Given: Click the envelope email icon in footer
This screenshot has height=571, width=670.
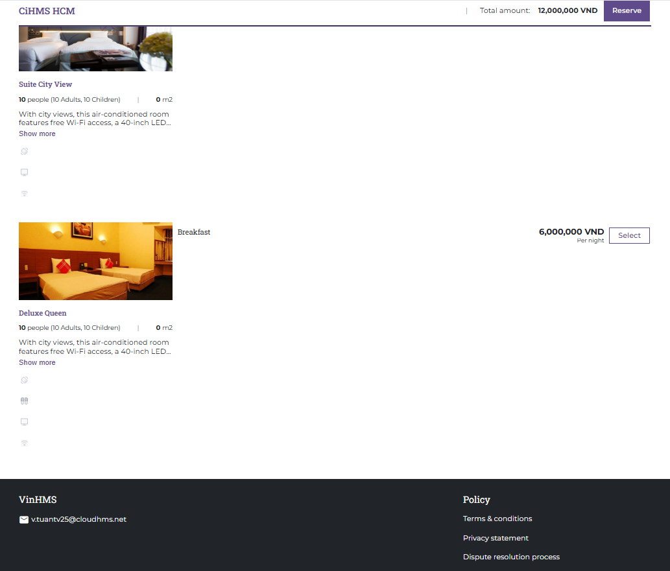Looking at the screenshot, I should click(x=24, y=519).
